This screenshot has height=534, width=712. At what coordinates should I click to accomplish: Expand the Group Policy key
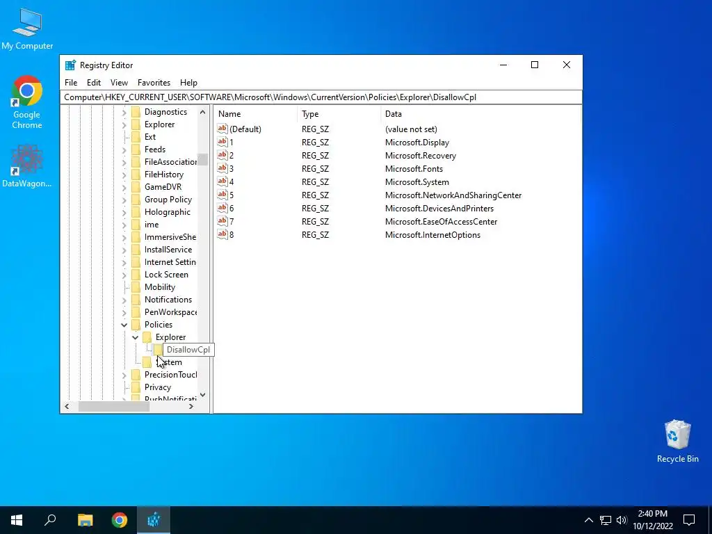tap(124, 200)
